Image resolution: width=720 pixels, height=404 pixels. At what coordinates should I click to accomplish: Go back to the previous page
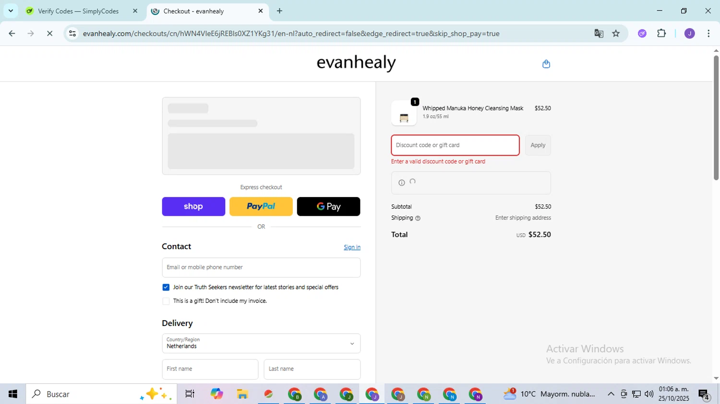click(x=12, y=34)
